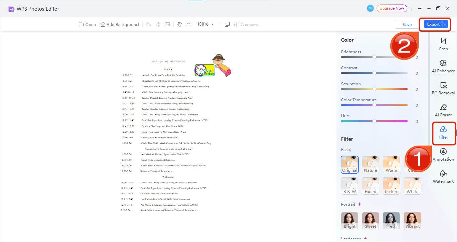The image size is (457, 242).
Task: Click the Upgrade Now button
Action: [392, 8]
